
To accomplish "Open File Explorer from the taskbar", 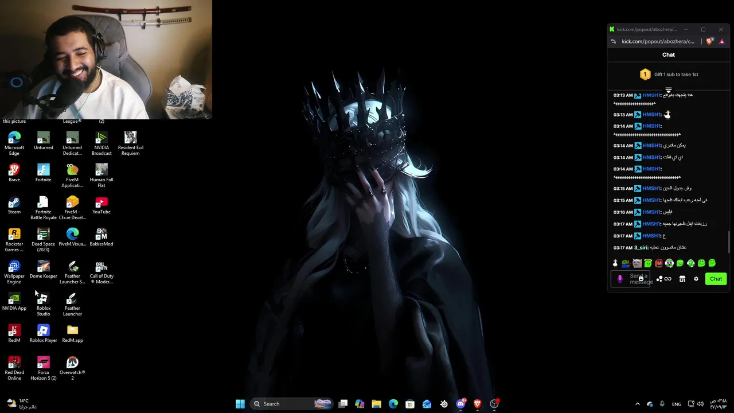I will pos(376,404).
